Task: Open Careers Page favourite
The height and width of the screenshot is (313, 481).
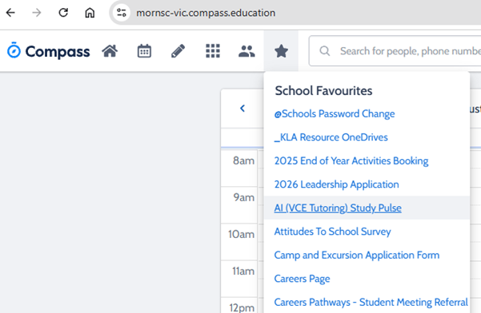Action: tap(303, 279)
